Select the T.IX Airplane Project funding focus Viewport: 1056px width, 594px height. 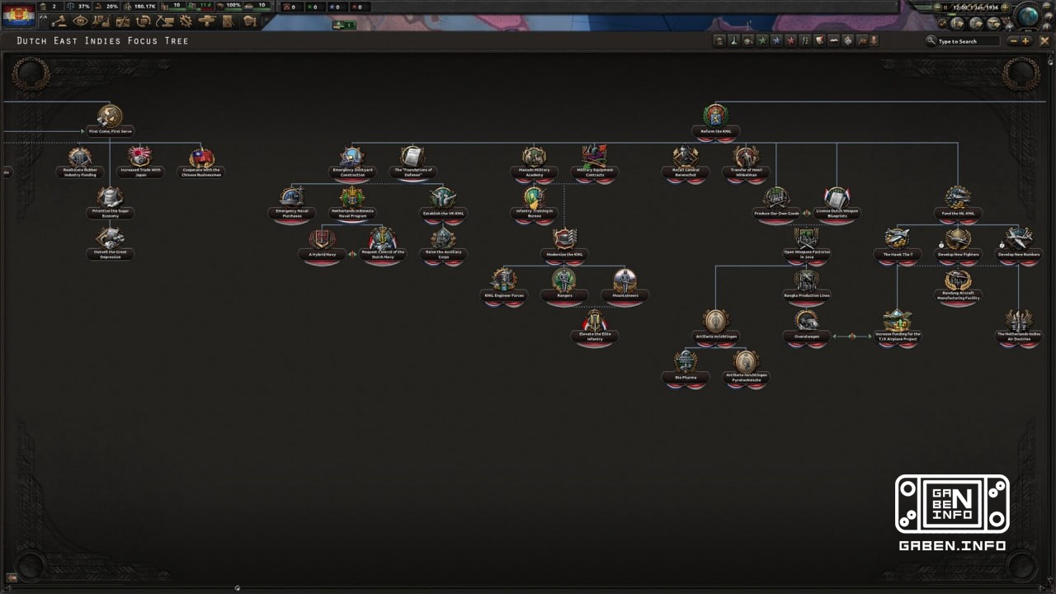tap(897, 327)
